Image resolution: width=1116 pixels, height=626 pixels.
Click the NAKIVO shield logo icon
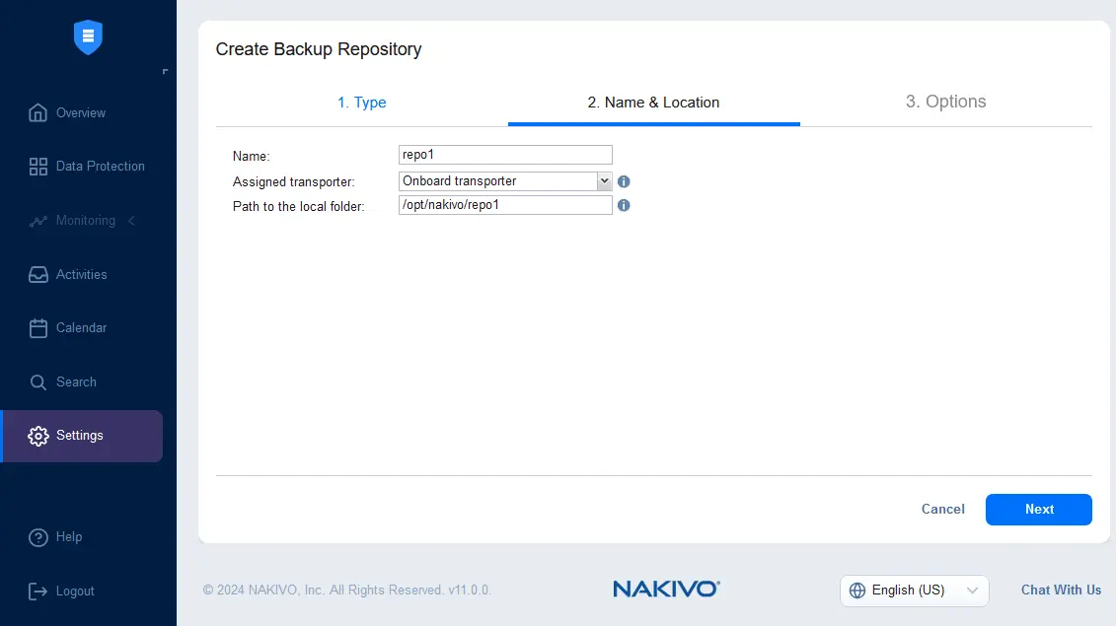88,37
